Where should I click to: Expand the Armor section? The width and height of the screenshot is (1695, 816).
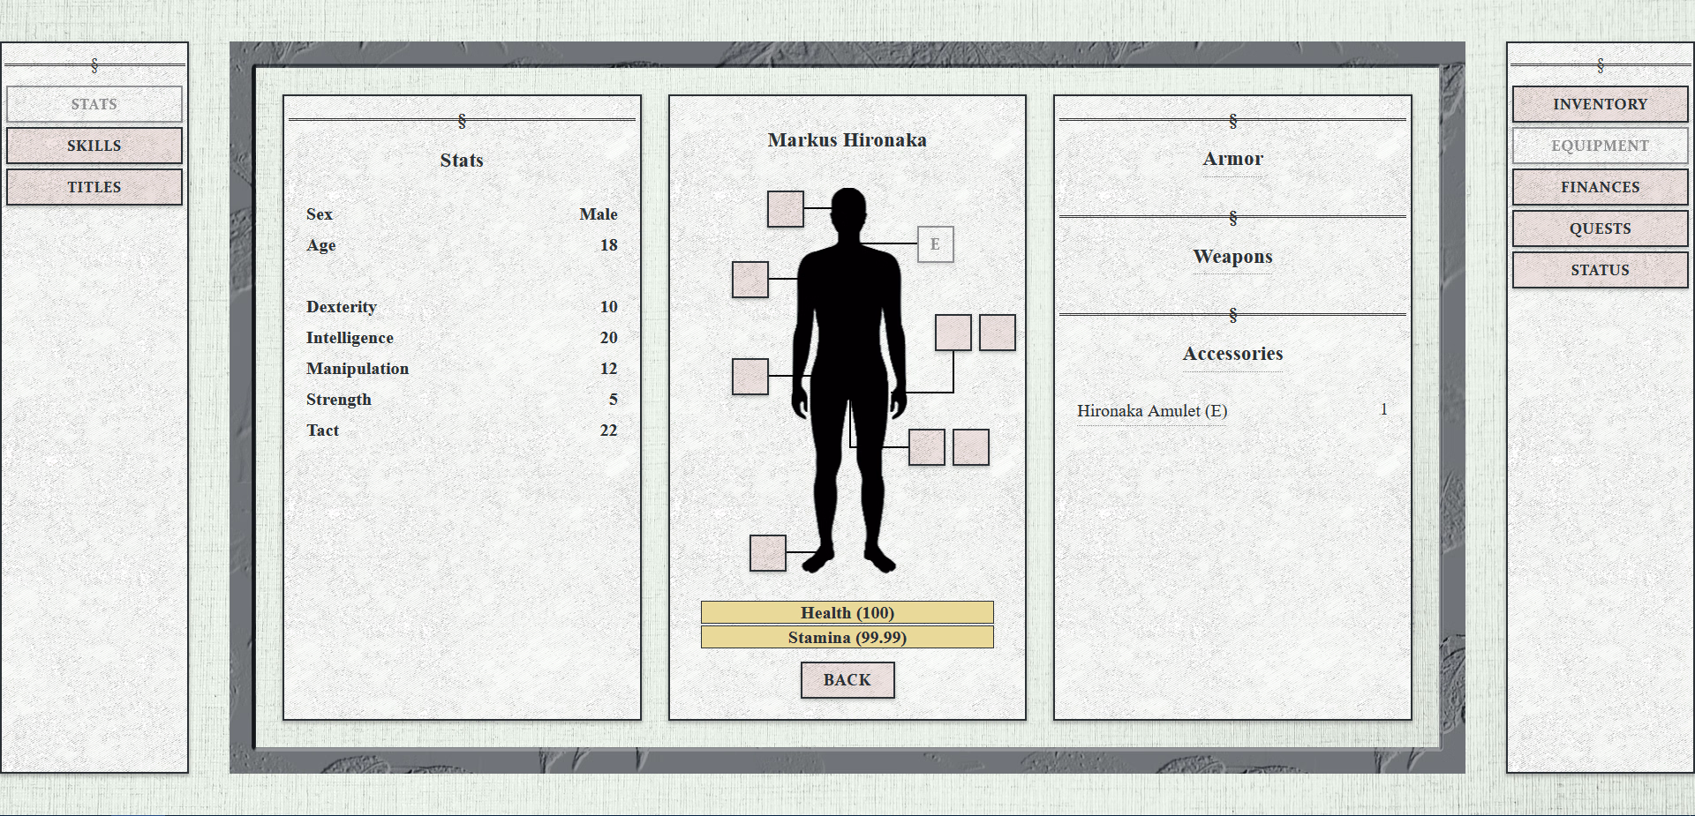(x=1232, y=159)
